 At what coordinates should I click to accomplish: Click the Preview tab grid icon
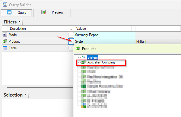click(43, 12)
